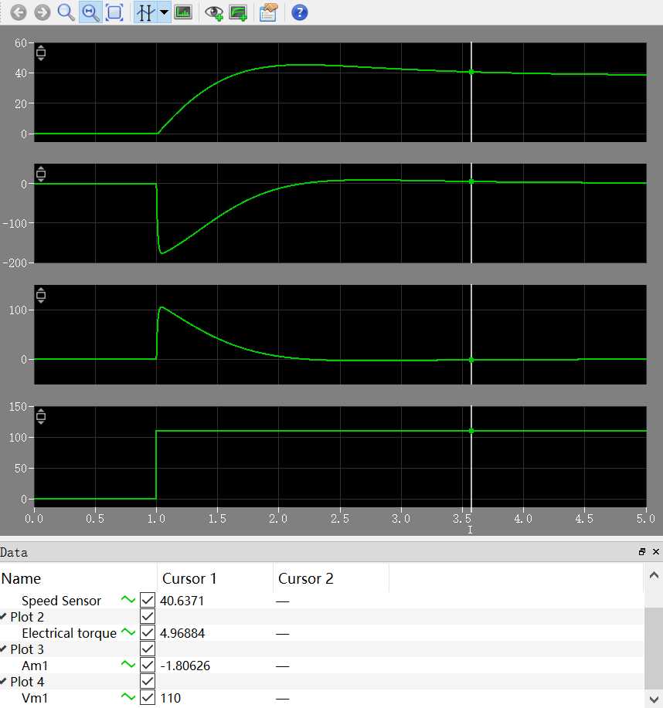This screenshot has height=708, width=663.
Task: Uncheck the Speed Sensor checkbox
Action: [x=148, y=600]
